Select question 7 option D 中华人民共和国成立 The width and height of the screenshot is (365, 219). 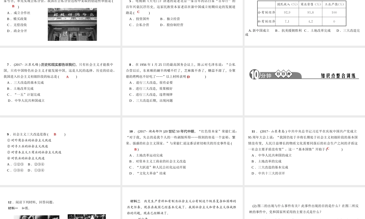[26, 100]
